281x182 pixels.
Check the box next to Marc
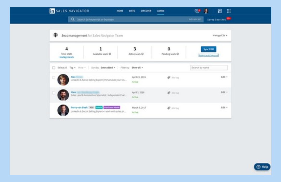point(54,93)
